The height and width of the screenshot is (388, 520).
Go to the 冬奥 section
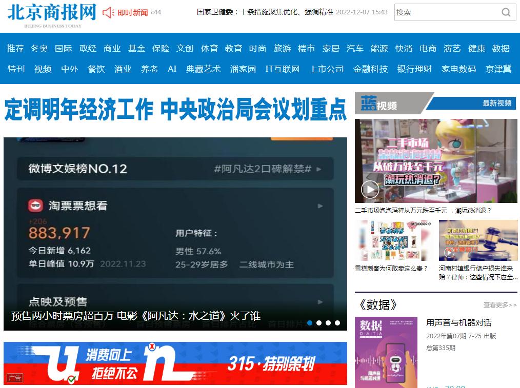point(39,48)
